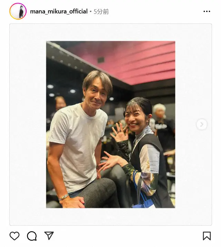Click the 5分前 post timestamp
Screen dimensions: 221x247
(x=101, y=12)
